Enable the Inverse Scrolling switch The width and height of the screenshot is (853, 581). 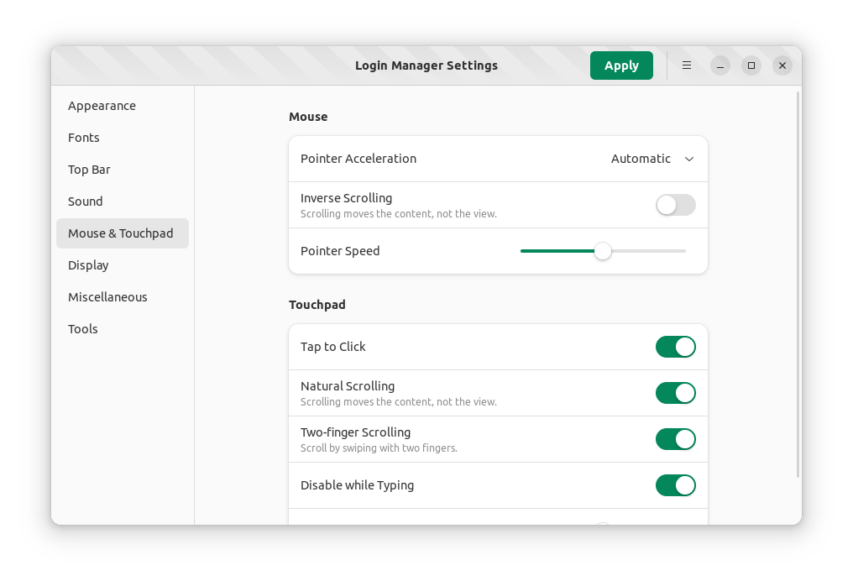point(675,205)
